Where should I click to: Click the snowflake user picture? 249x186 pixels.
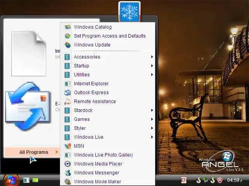coord(130,12)
